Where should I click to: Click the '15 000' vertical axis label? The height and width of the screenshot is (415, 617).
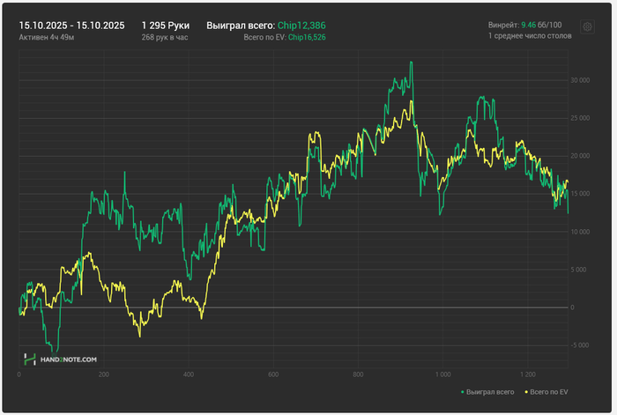(x=580, y=194)
